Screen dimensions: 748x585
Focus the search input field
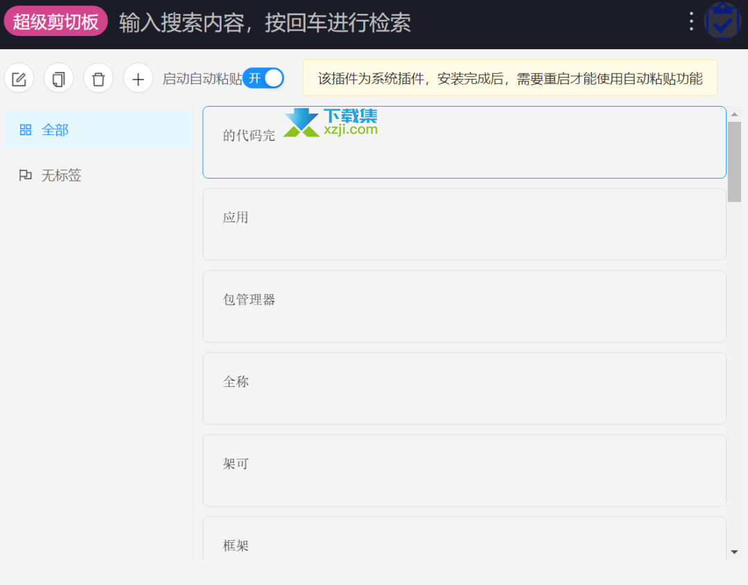point(396,22)
